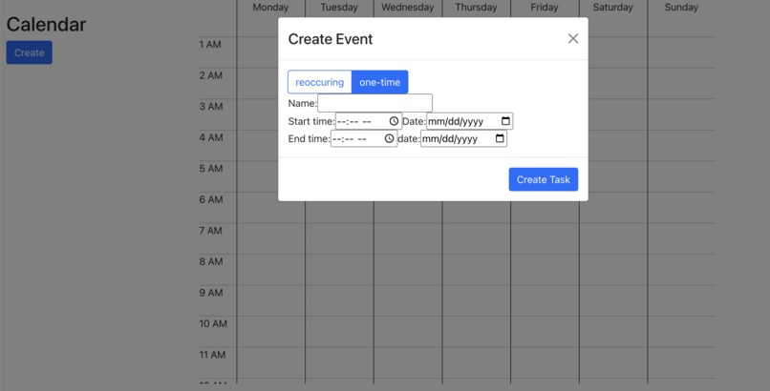
Task: Close the Create Event dialog
Action: coord(572,39)
